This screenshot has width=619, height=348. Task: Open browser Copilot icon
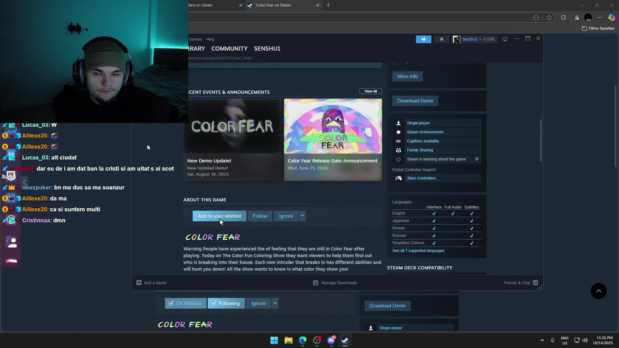coord(612,17)
